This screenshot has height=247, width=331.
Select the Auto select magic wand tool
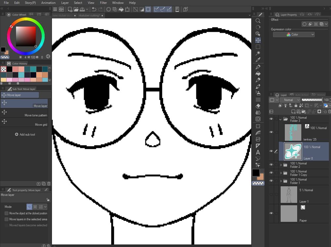(258, 53)
